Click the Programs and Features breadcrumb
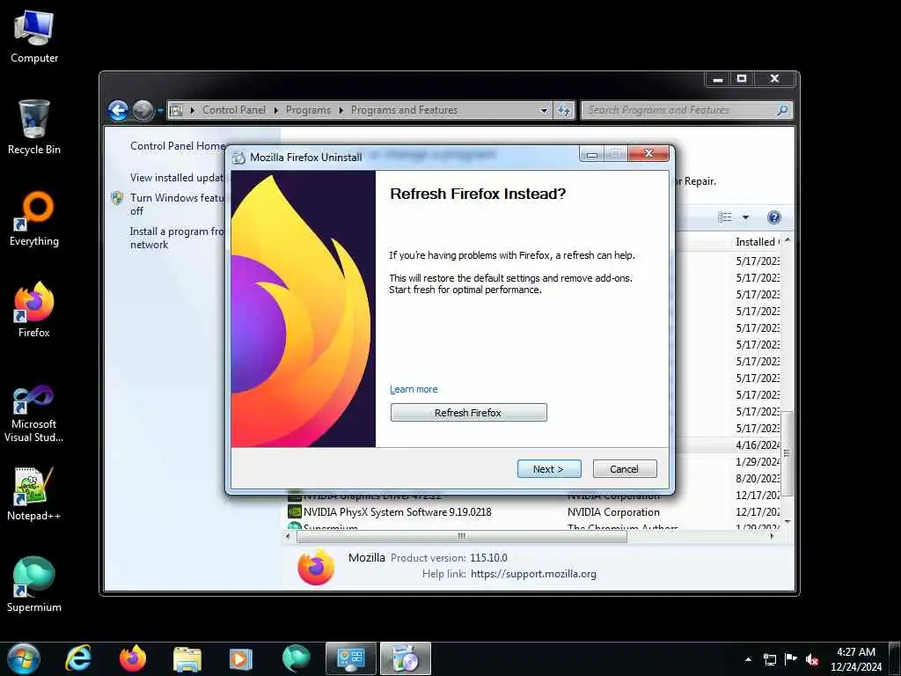This screenshot has width=901, height=676. 404,110
